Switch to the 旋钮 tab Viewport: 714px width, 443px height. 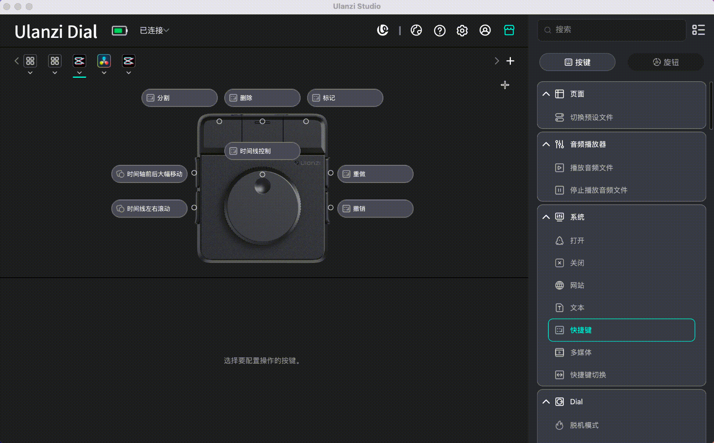665,62
